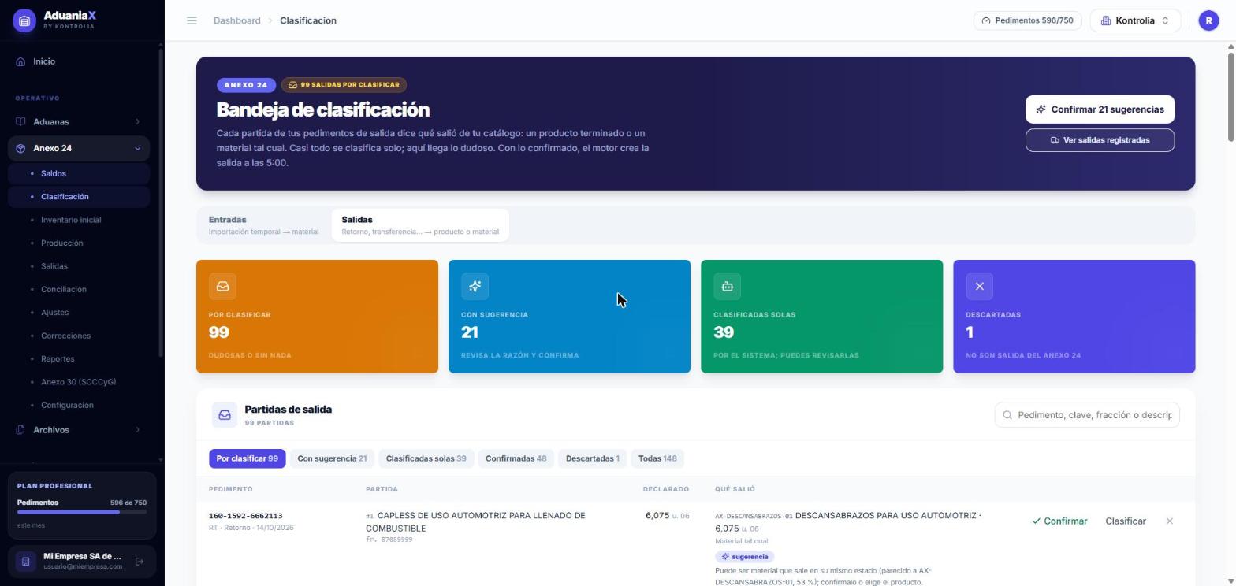Open Ver salidas registradas
This screenshot has width=1236, height=586.
[1100, 140]
